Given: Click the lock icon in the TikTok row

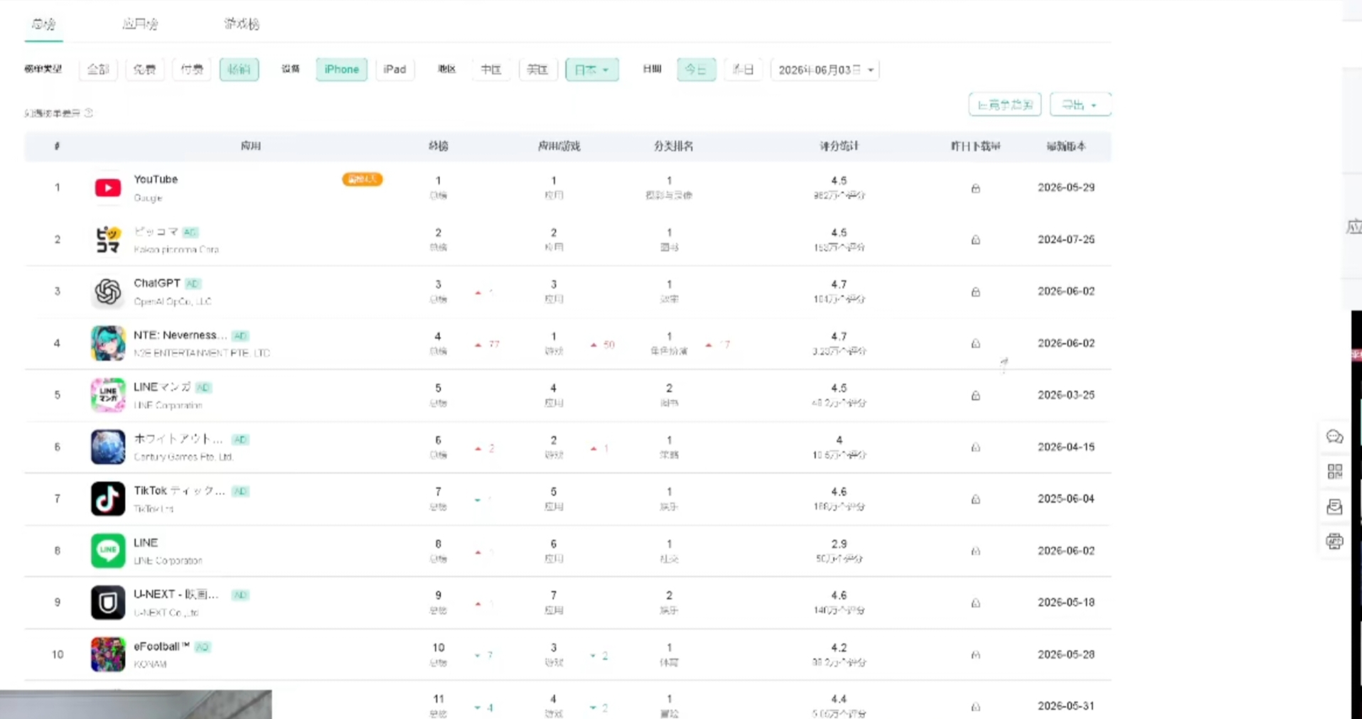Looking at the screenshot, I should pos(975,499).
